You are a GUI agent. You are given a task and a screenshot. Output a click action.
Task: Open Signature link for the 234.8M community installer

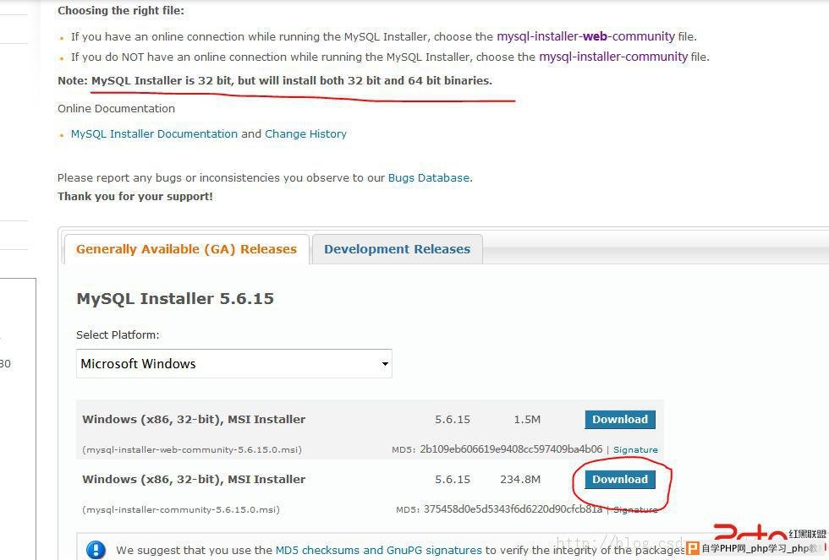coord(635,510)
